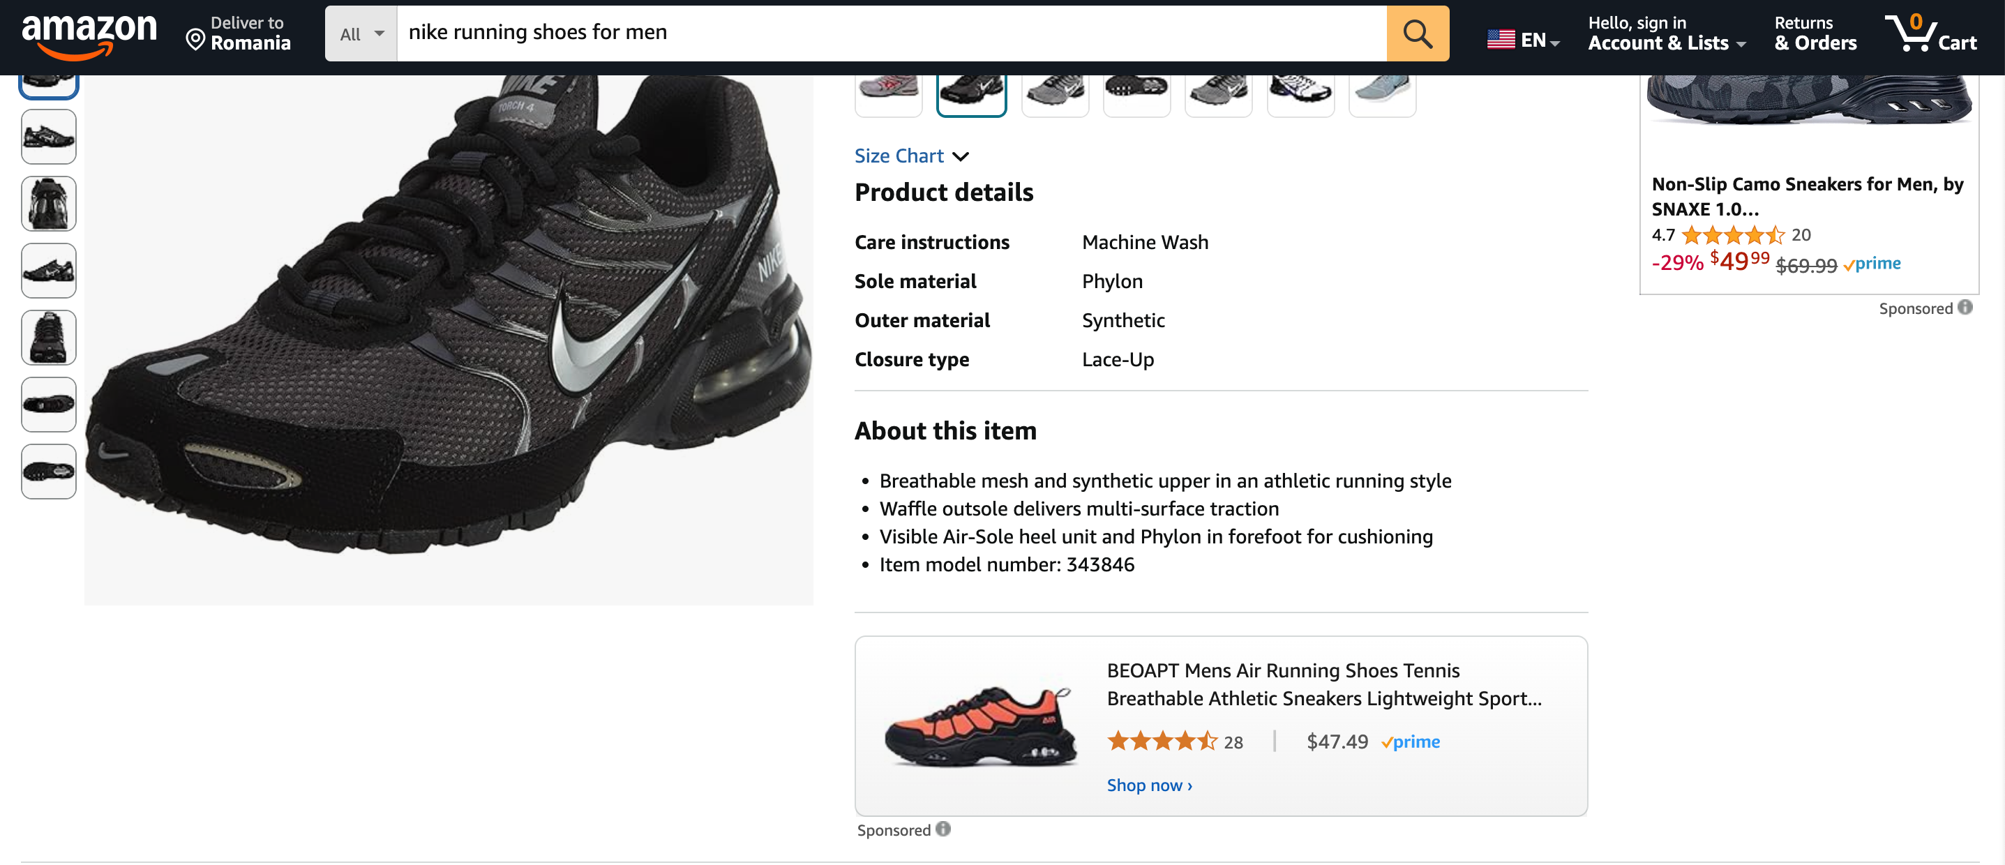2005x865 pixels.
Task: Select the light blue shoe color swatch
Action: click(x=1381, y=90)
